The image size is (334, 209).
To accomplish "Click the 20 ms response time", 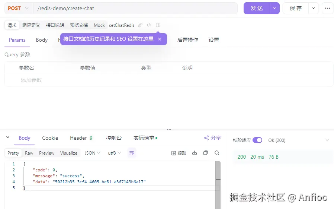I will 257,157.
